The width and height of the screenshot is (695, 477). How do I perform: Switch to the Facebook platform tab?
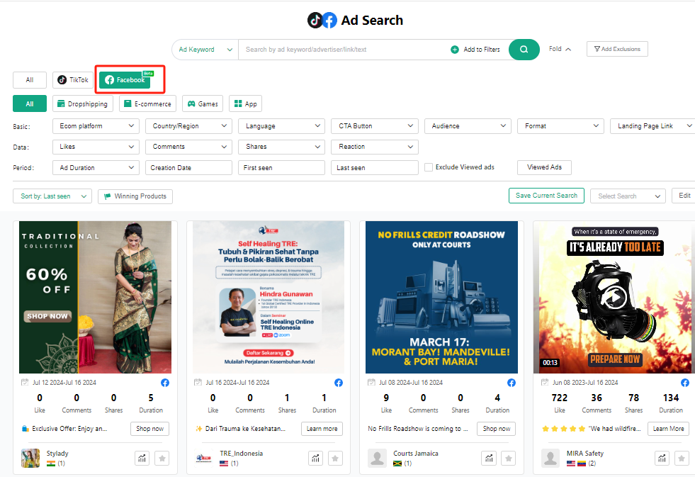(x=125, y=80)
